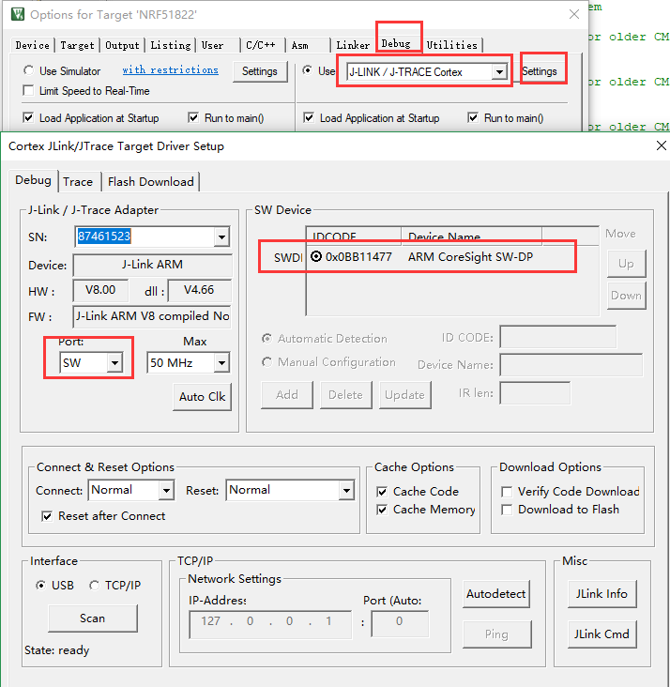Toggle left Run to main() checkbox
This screenshot has height=687, width=670.
pos(193,118)
